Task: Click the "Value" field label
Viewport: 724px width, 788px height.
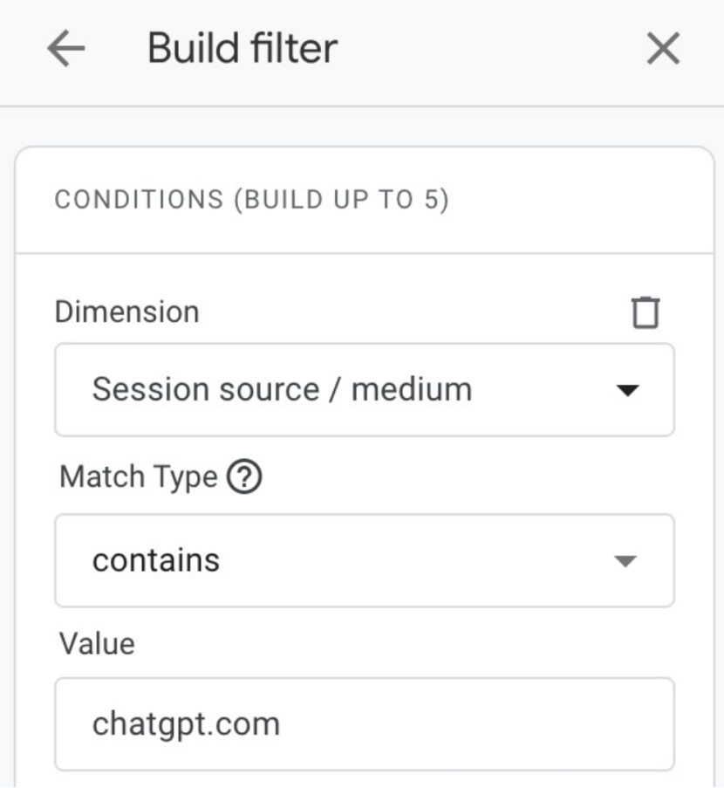Action: (x=97, y=644)
